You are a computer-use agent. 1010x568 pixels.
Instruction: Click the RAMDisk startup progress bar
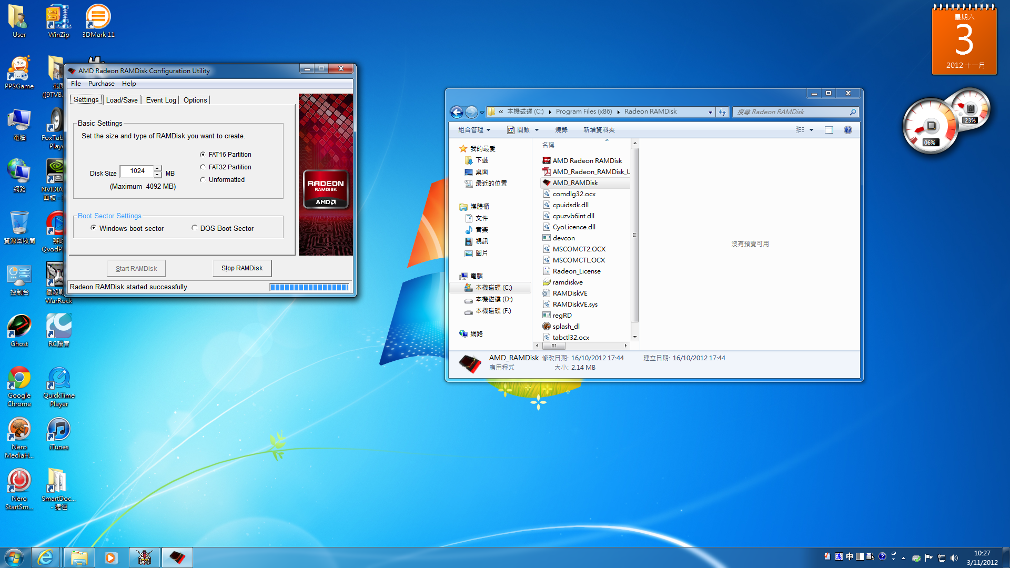pos(309,287)
